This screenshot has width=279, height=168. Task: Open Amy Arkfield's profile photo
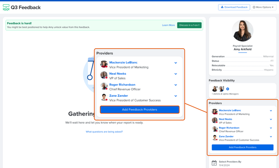pyautogui.click(x=242, y=31)
